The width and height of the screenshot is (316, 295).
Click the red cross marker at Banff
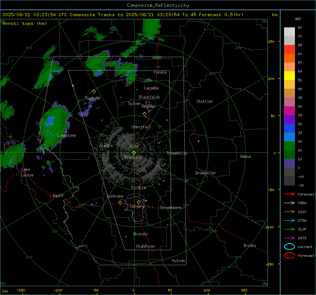point(50,196)
